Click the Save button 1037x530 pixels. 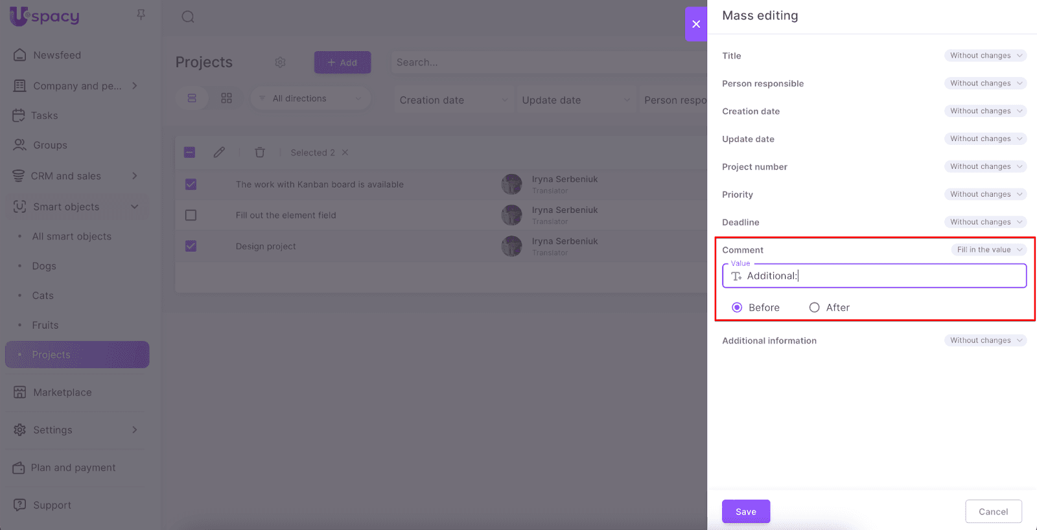click(745, 511)
